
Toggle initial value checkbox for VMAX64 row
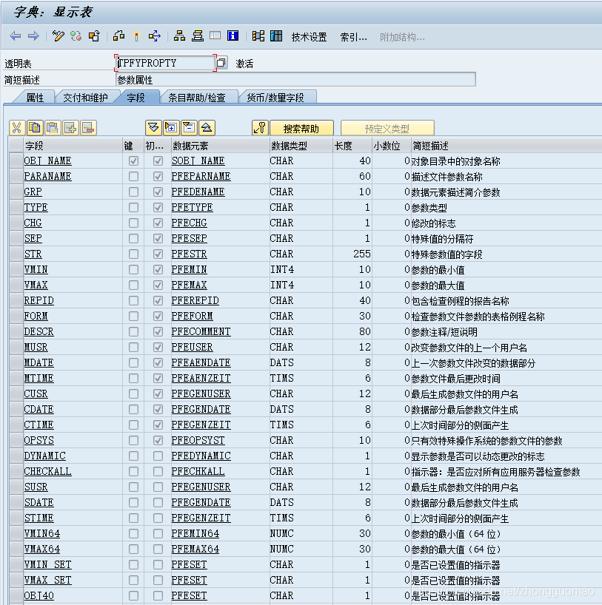[158, 549]
